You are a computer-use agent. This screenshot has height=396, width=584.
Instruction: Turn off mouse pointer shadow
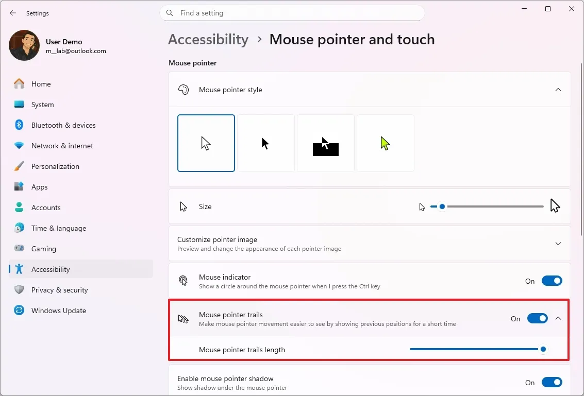point(552,382)
